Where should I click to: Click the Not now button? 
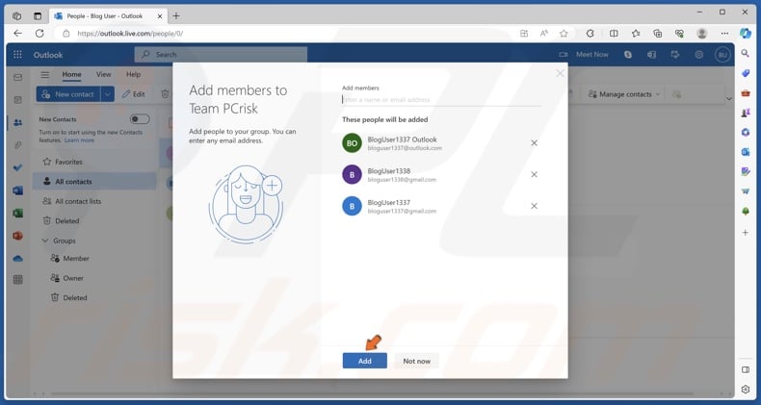pos(416,361)
